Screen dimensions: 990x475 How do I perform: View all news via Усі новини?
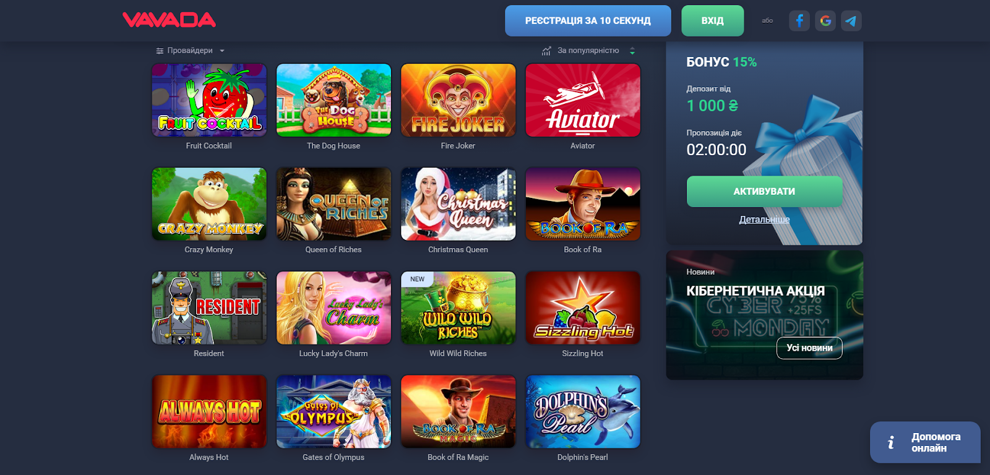(809, 348)
